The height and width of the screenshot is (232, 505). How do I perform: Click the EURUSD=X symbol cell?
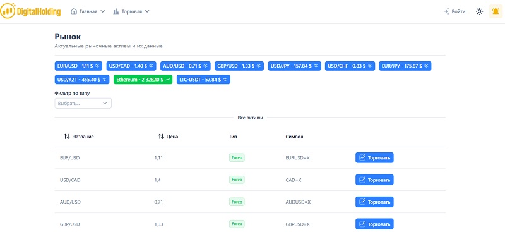click(x=297, y=158)
